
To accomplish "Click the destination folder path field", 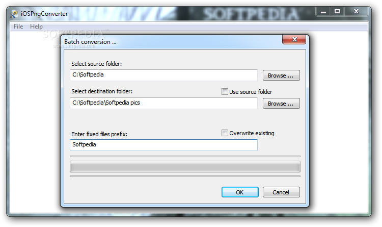I will tap(163, 103).
